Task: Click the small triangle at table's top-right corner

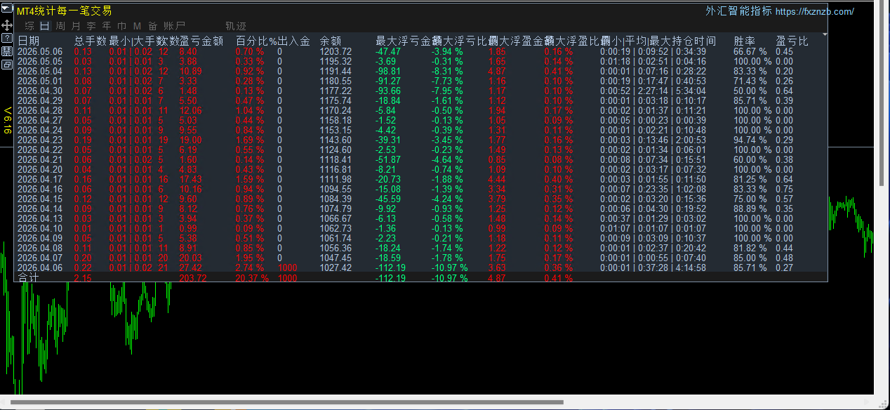Action: (824, 34)
